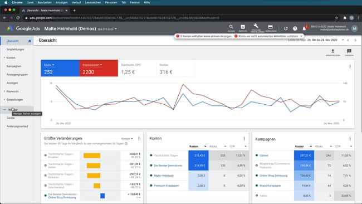Open Anzeigen in the sidebar
This screenshot has width=362, height=204.
pyautogui.click(x=12, y=83)
